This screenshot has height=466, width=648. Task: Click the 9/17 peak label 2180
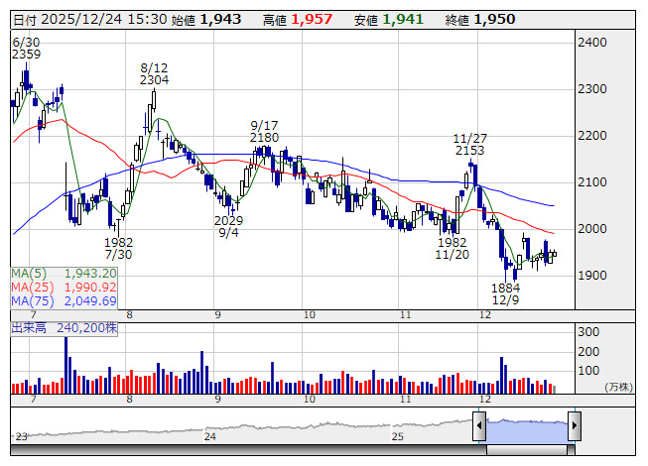[x=264, y=138]
